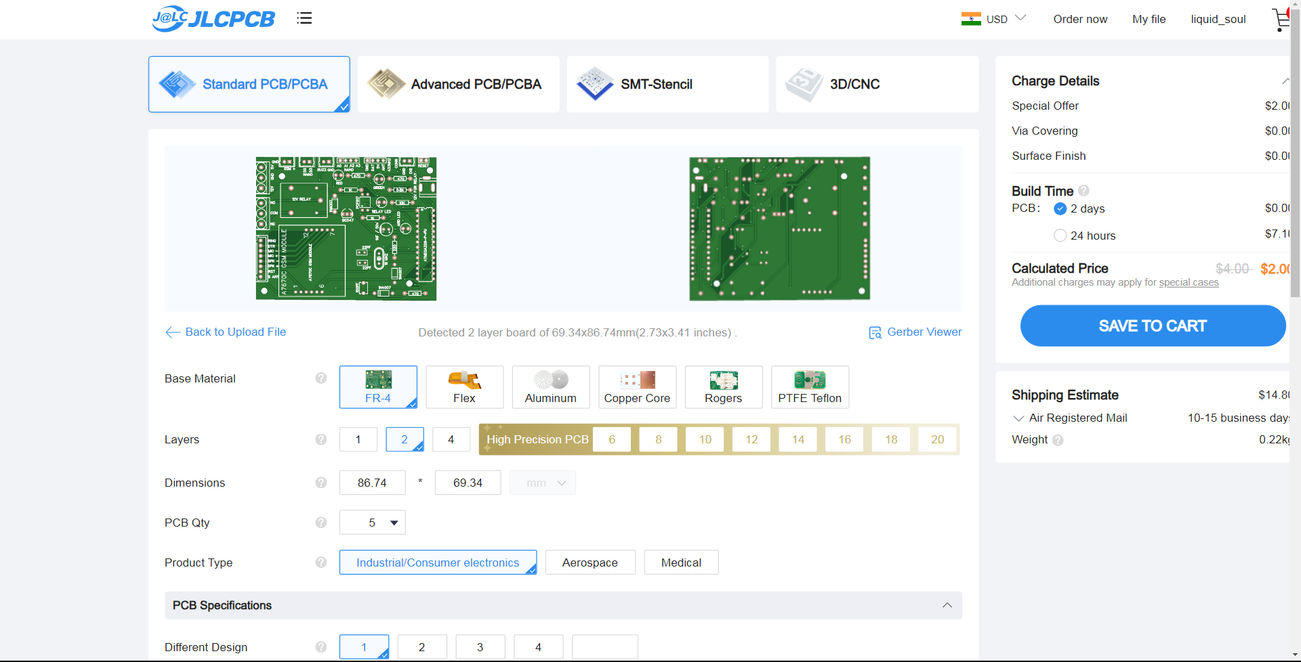Viewport: 1301px width, 662px height.
Task: Select the 2 days build time
Action: click(1060, 208)
